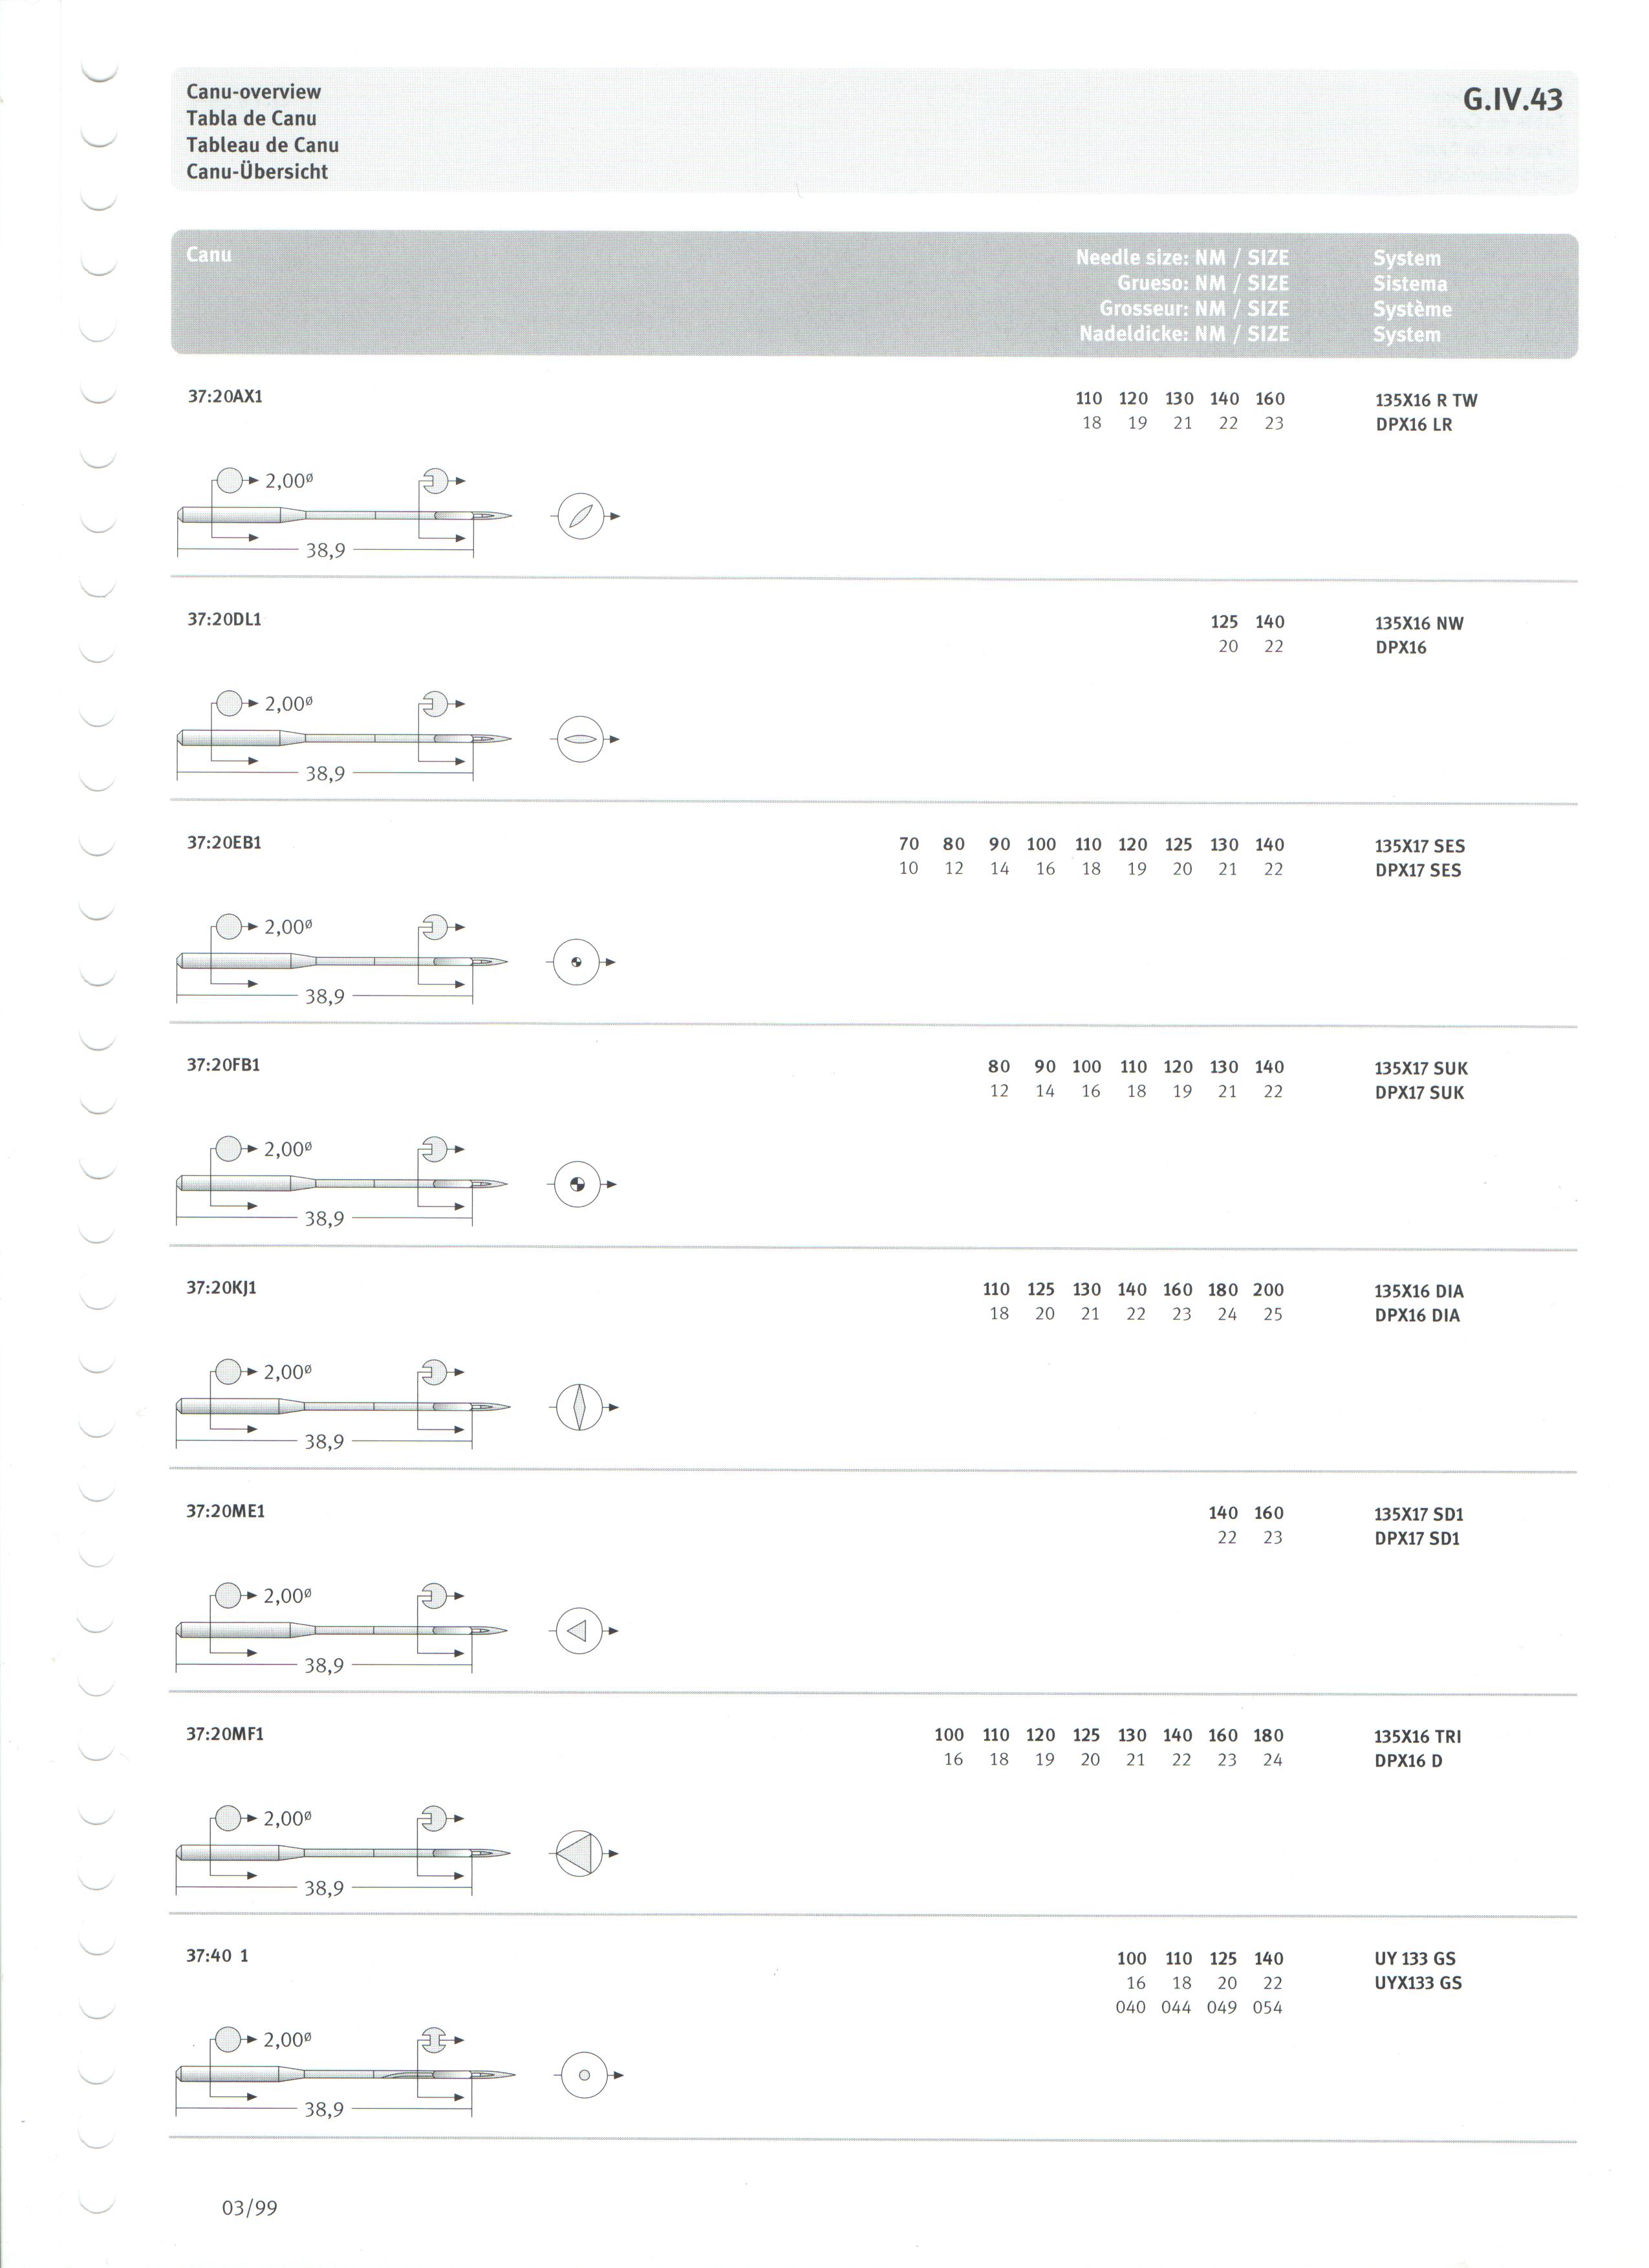Viewport: 1649px width, 2268px height.
Task: Select needle size 200 in the 37:20KJ1 row
Action: (x=1268, y=1290)
